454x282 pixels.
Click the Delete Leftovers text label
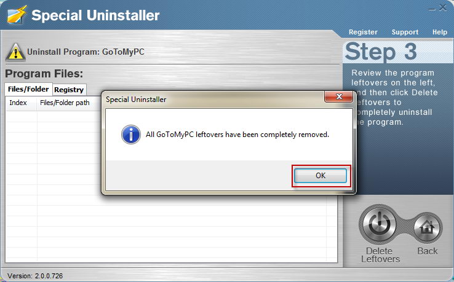point(380,255)
